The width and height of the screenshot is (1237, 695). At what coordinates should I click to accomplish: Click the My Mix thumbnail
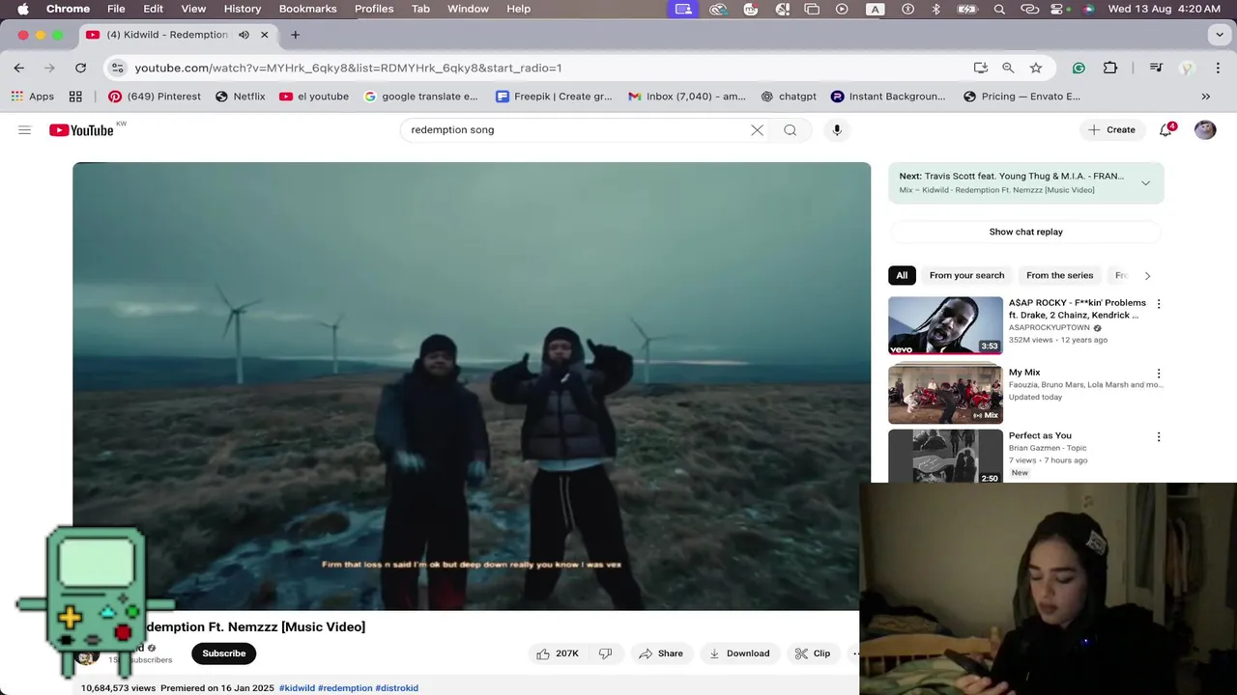point(945,394)
